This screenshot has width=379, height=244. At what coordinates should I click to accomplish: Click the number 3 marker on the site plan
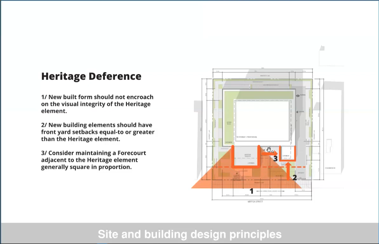275,159
